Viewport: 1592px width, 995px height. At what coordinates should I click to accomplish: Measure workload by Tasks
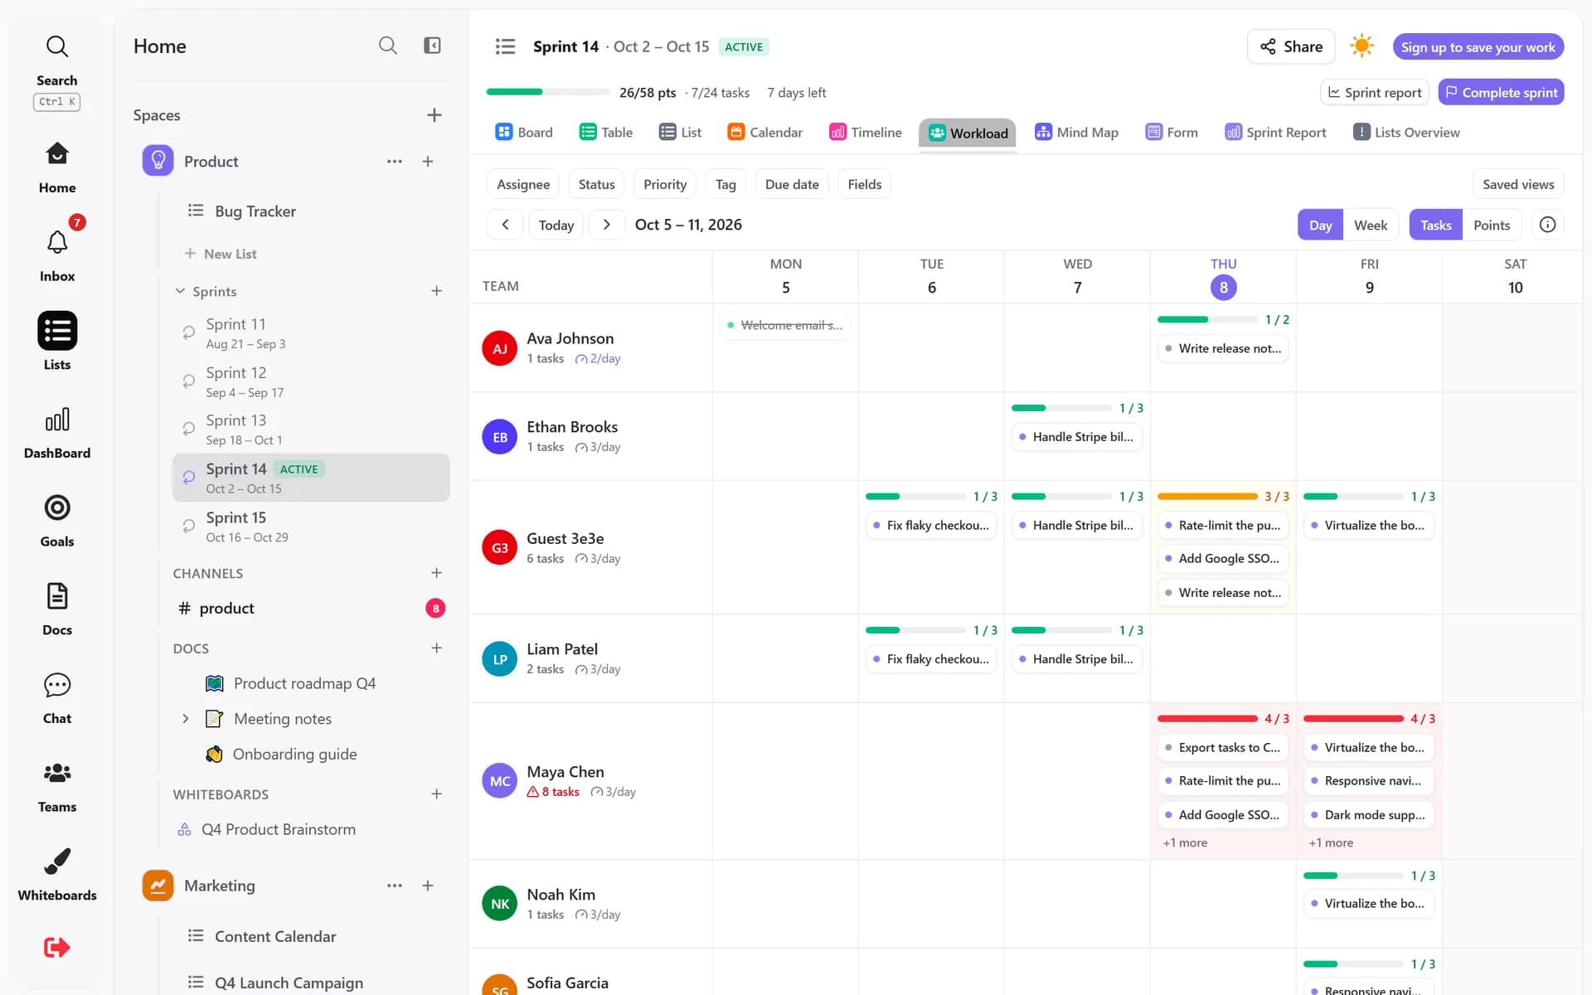pyautogui.click(x=1435, y=225)
